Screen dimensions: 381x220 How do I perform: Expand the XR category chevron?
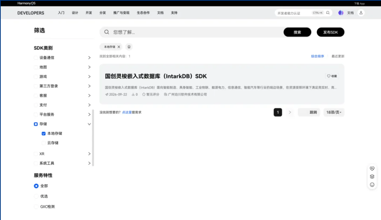point(89,154)
